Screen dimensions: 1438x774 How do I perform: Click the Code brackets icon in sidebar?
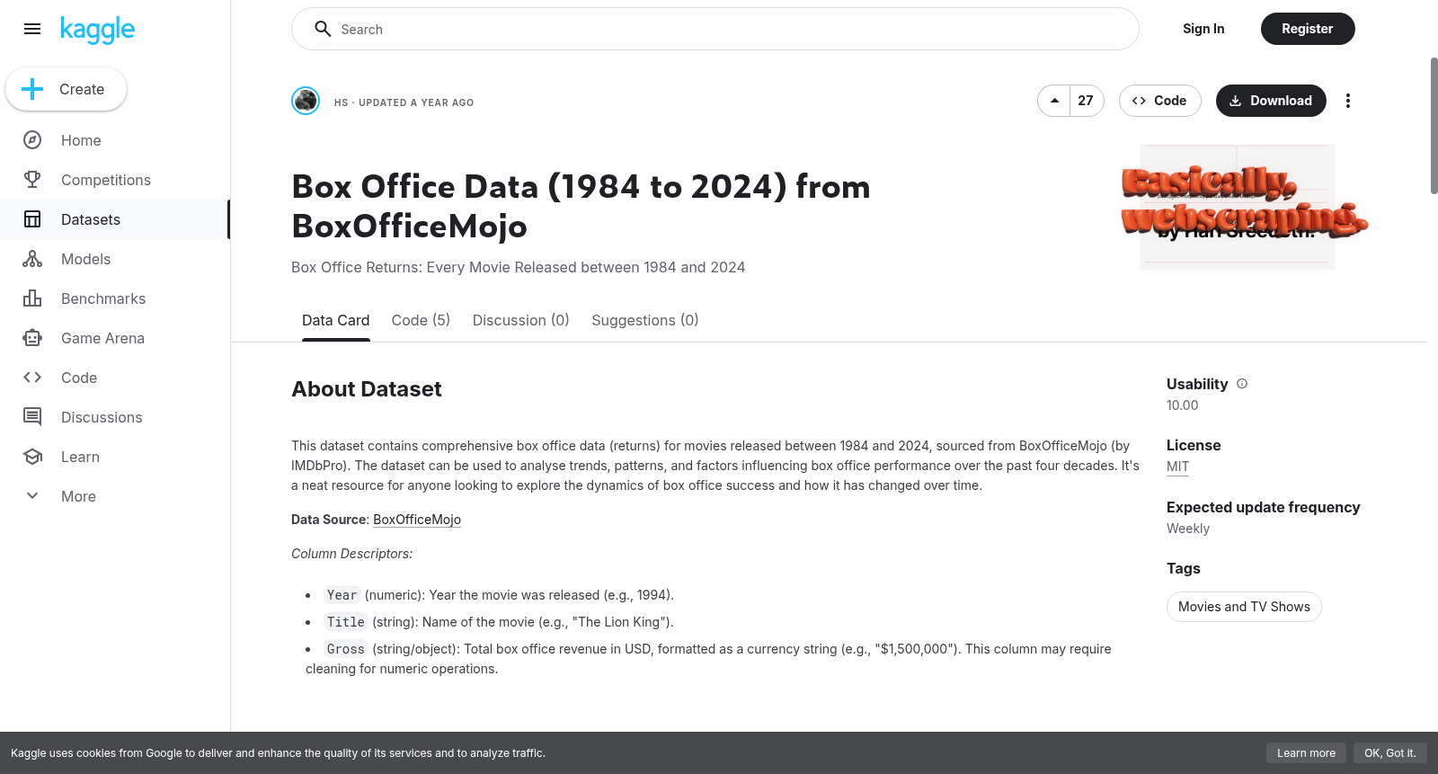[32, 378]
